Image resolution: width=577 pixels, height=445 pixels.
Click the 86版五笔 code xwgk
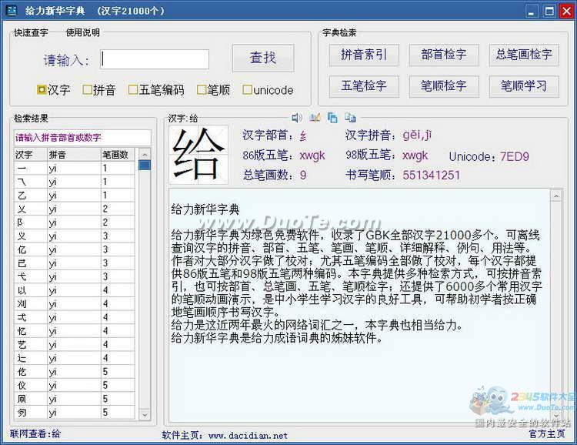coord(312,155)
